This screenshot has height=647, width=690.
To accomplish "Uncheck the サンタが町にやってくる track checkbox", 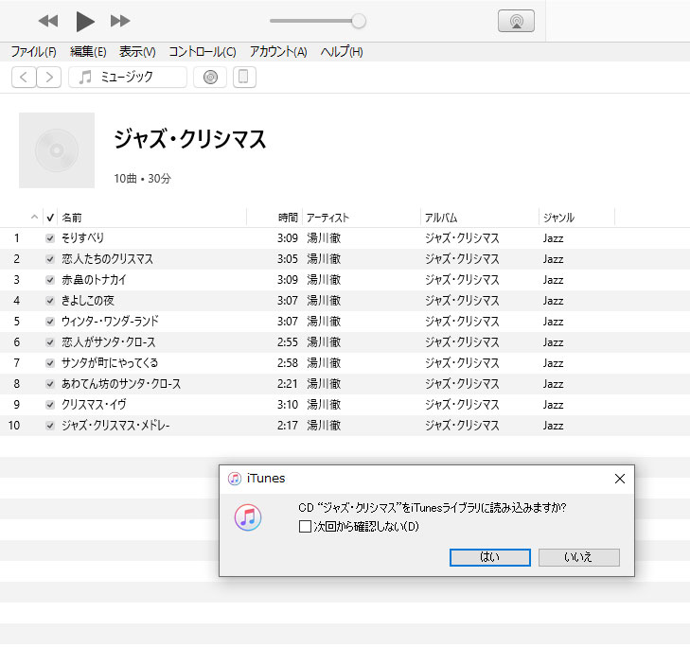I will click(50, 363).
